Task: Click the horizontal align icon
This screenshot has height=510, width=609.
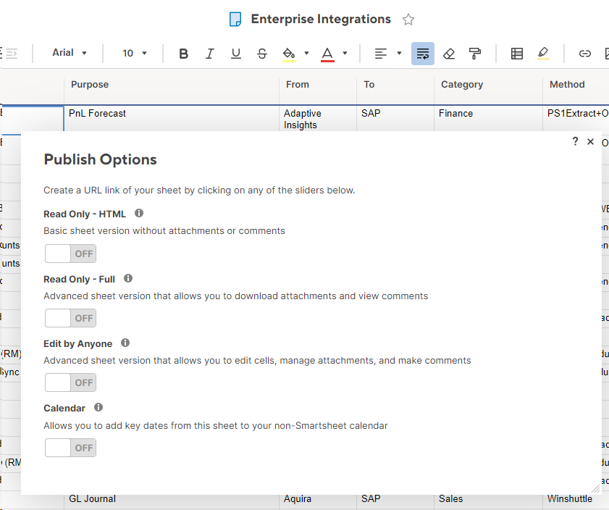Action: [381, 54]
